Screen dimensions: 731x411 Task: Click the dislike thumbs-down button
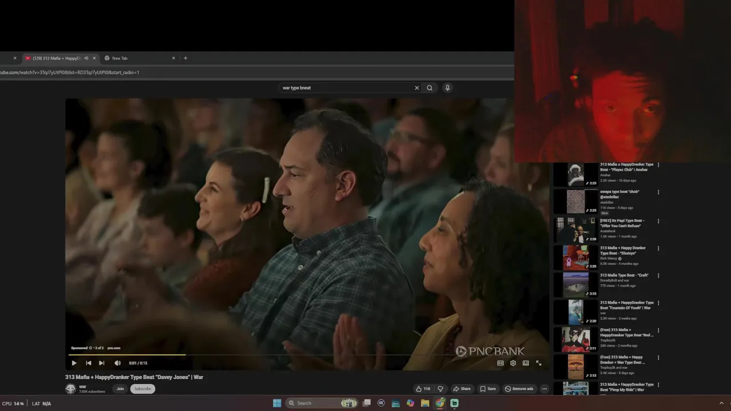(x=440, y=389)
